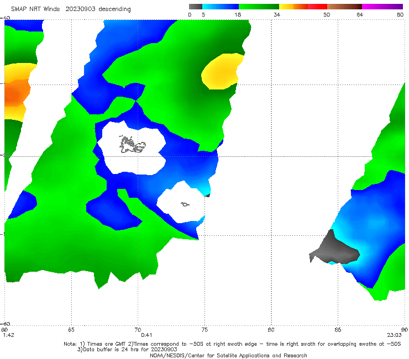The image size is (409, 359).
Task: Click the longitude axis label '65'
Action: (71, 330)
